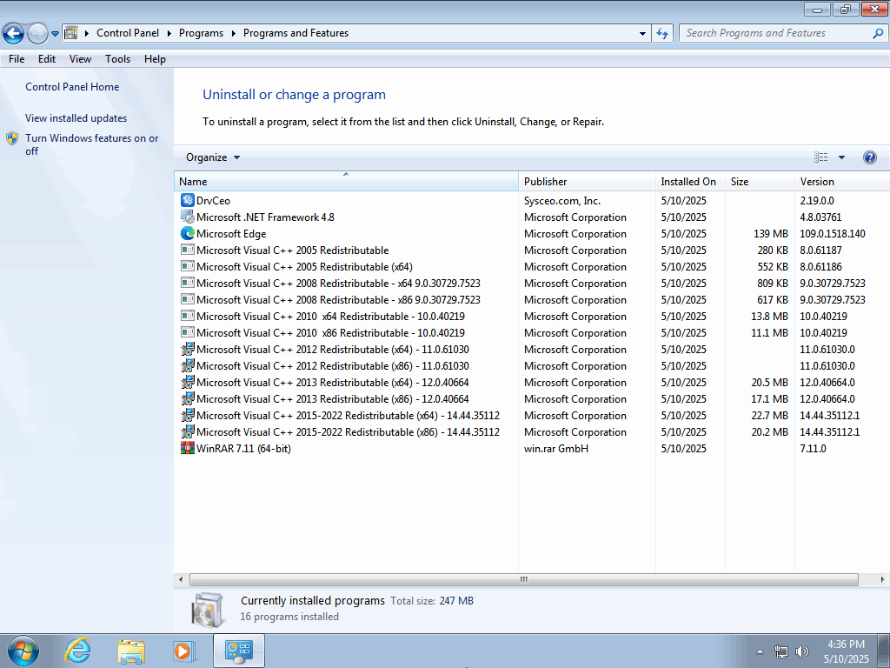Viewport: 890px width, 668px height.
Task: Click the Programs breadcrumb
Action: 201,34
